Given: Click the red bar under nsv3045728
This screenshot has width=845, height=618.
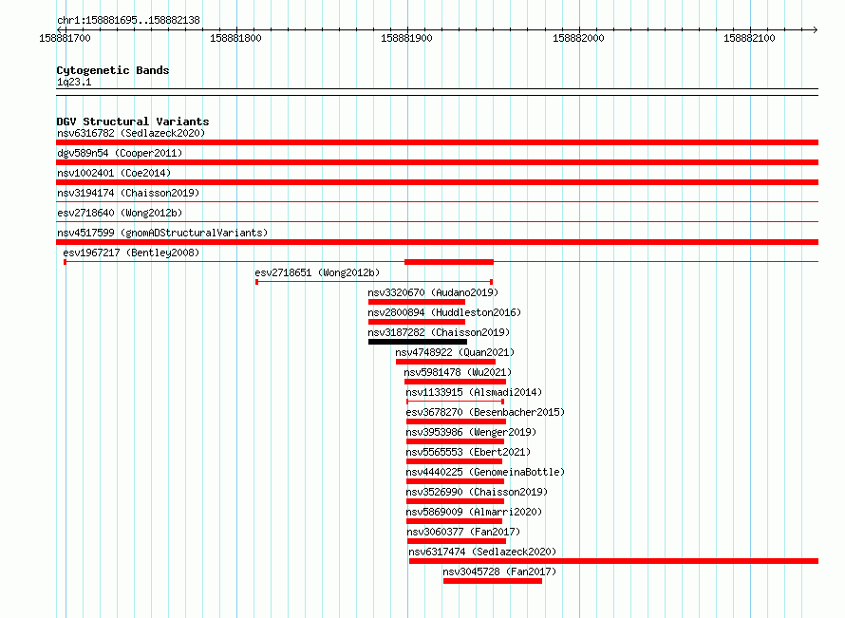Looking at the screenshot, I should (493, 581).
